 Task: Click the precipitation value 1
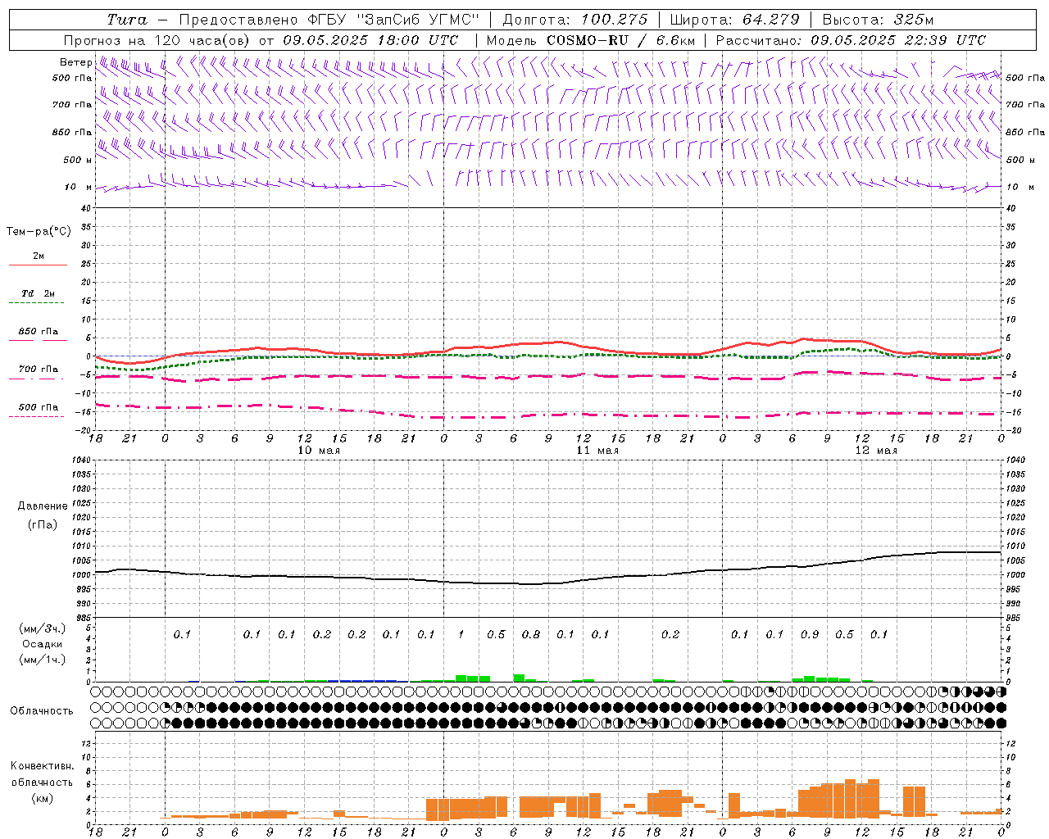coord(461,635)
